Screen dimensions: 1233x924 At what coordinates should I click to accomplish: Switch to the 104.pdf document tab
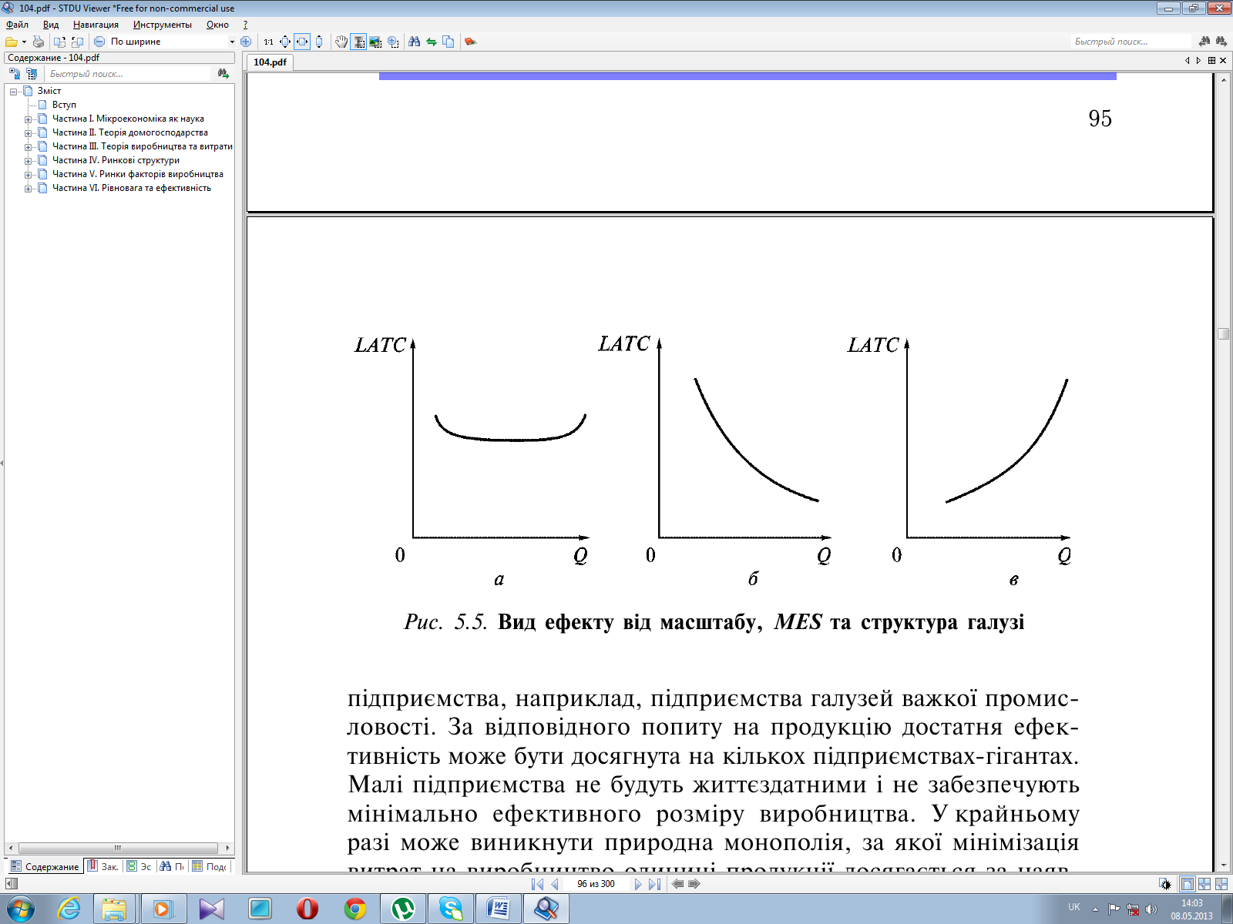(x=270, y=62)
